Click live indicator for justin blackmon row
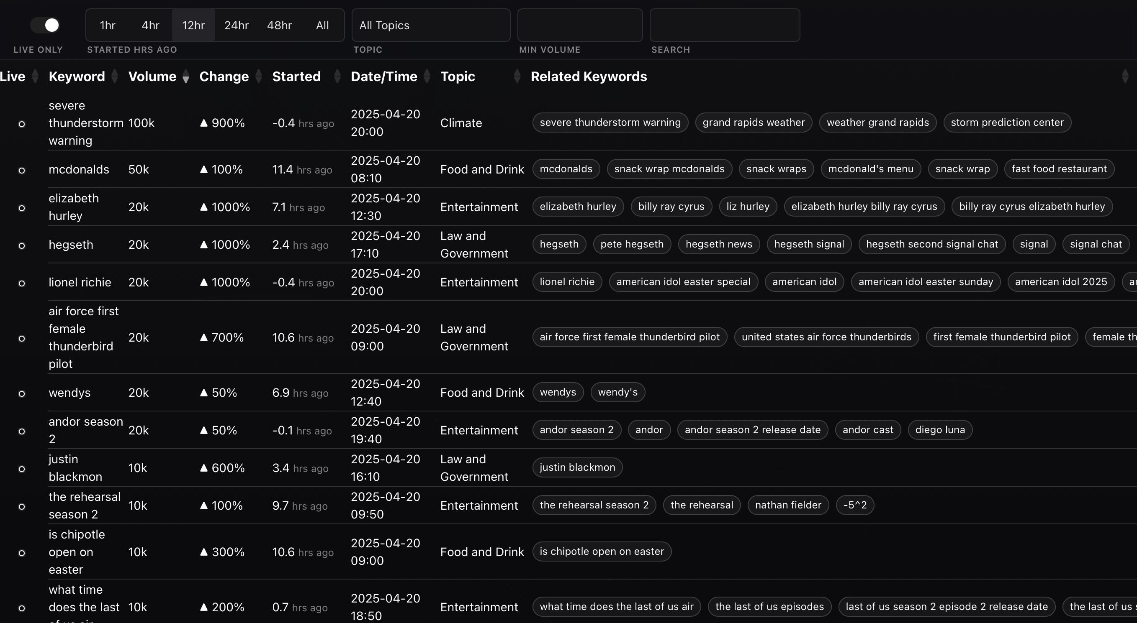The image size is (1137, 623). (x=22, y=469)
